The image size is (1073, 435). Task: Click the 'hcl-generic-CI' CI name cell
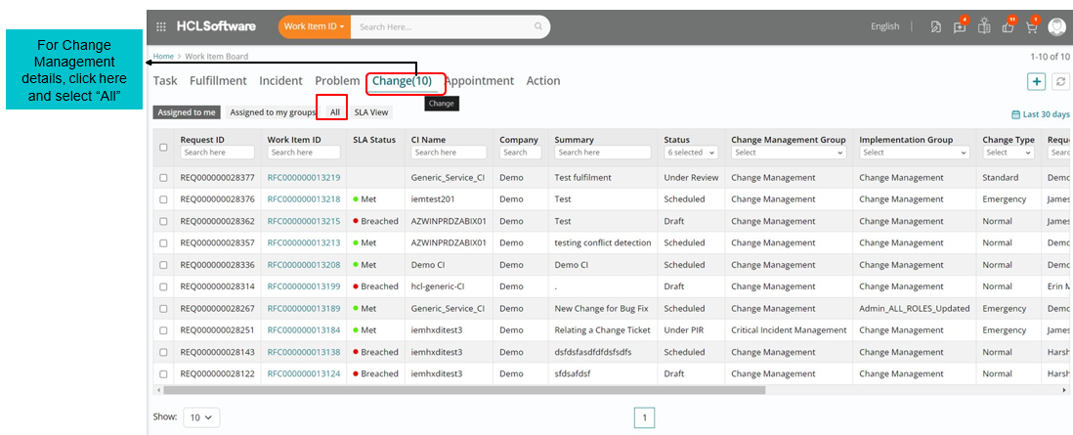click(x=439, y=286)
